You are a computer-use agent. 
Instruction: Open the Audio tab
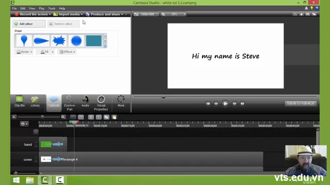click(x=85, y=101)
